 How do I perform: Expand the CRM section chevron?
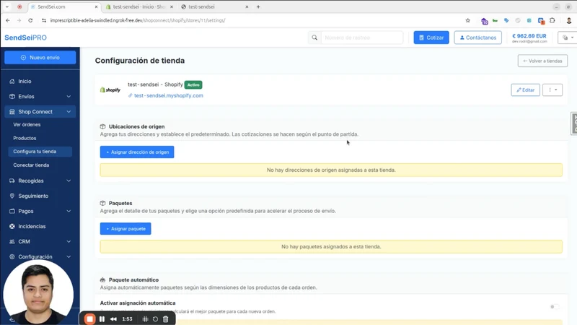point(69,242)
